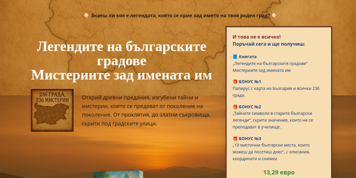356x178 pixels.
Task: Click the price '13,29 евро'
Action: tap(279, 173)
